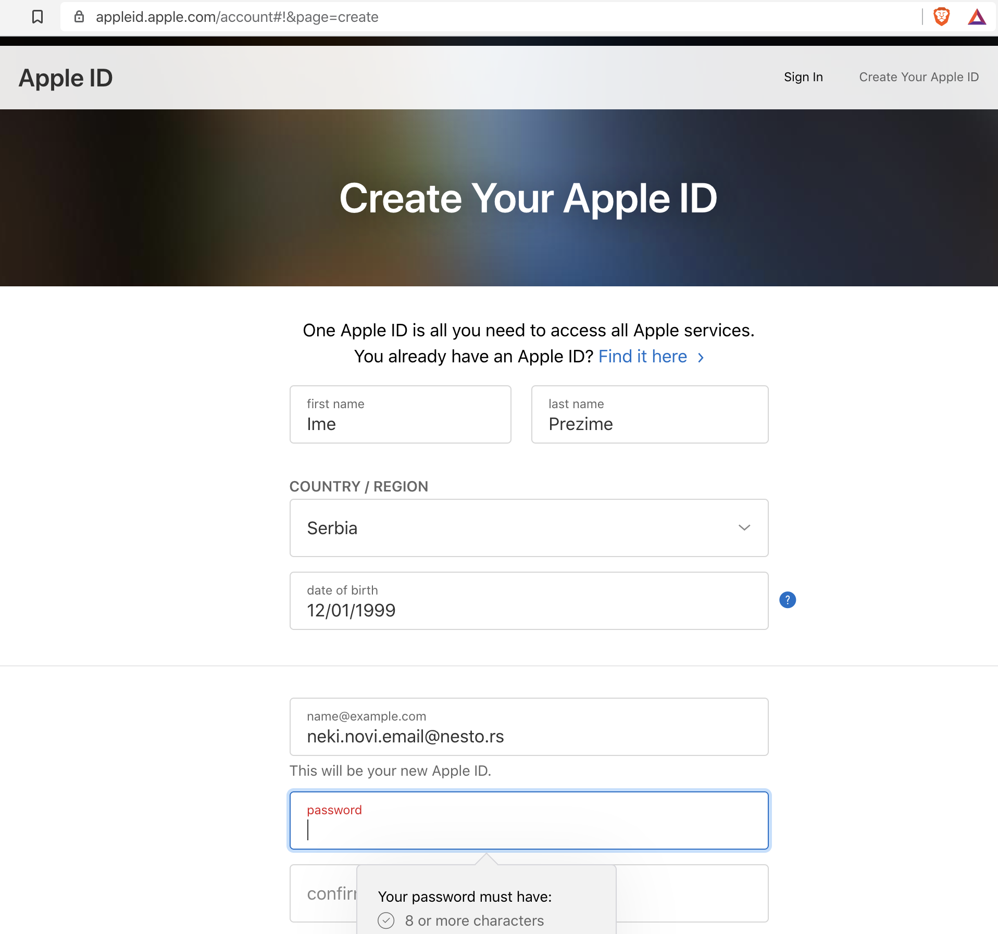Click the Brave Rewards triangle icon
Viewport: 998px width, 934px height.
point(977,17)
